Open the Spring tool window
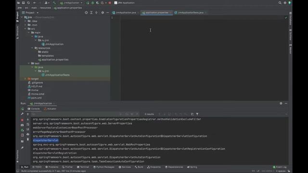 [192, 167]
